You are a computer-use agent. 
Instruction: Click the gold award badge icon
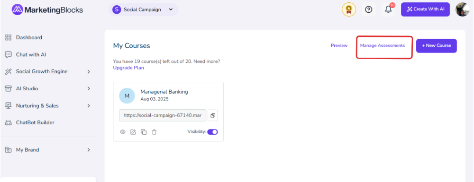(x=349, y=9)
